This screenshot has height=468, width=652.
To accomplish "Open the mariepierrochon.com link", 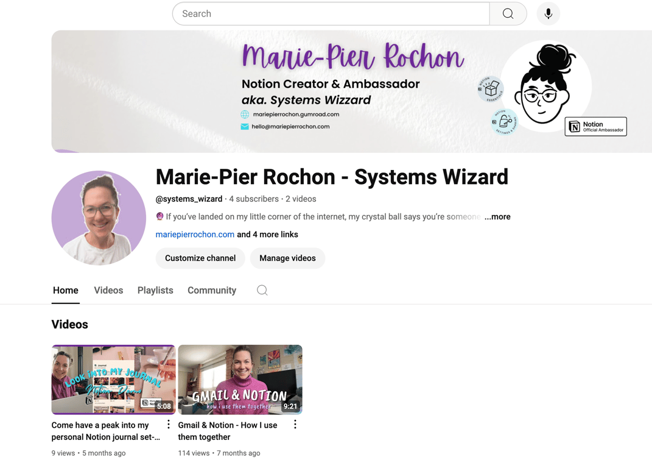I will (195, 235).
